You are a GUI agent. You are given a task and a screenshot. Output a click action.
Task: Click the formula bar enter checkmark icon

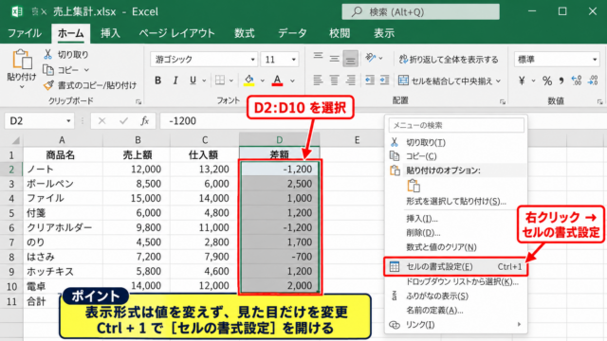click(123, 121)
